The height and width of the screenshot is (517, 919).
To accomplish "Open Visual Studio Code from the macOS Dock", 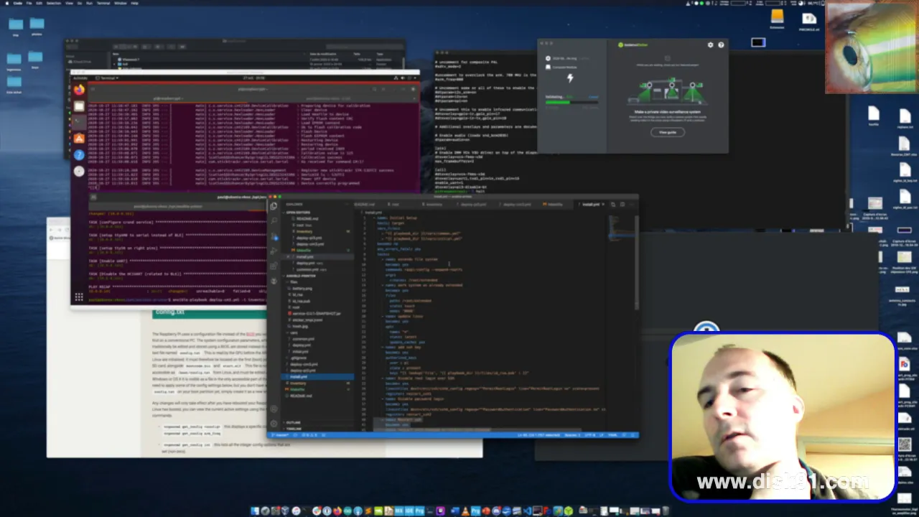I will pos(528,511).
